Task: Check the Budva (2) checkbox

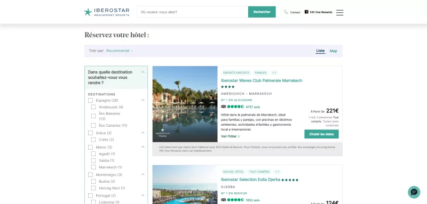Action: tap(93, 182)
